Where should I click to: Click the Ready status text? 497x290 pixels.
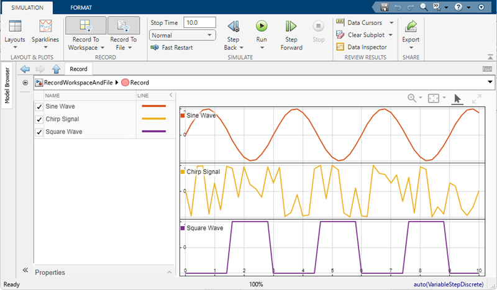coord(12,284)
